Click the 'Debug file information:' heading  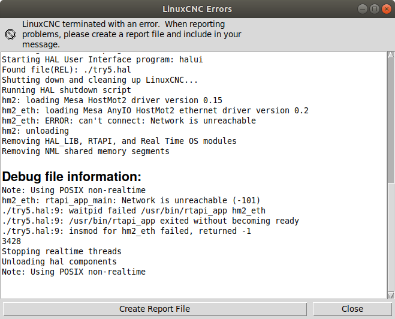(x=72, y=176)
